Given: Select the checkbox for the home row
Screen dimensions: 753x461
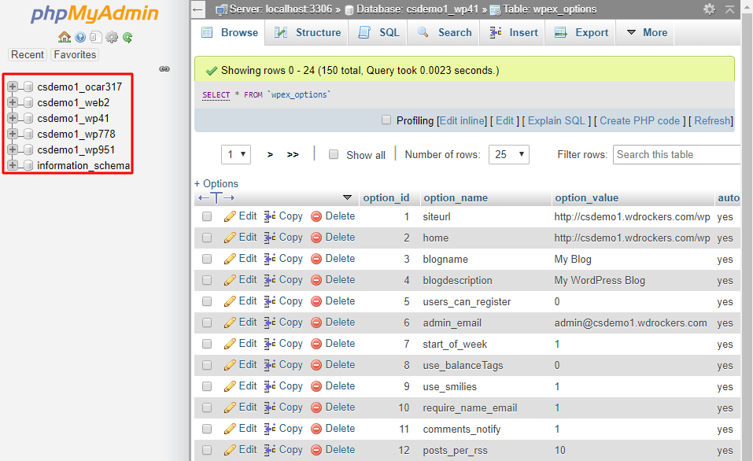Looking at the screenshot, I should pos(207,238).
